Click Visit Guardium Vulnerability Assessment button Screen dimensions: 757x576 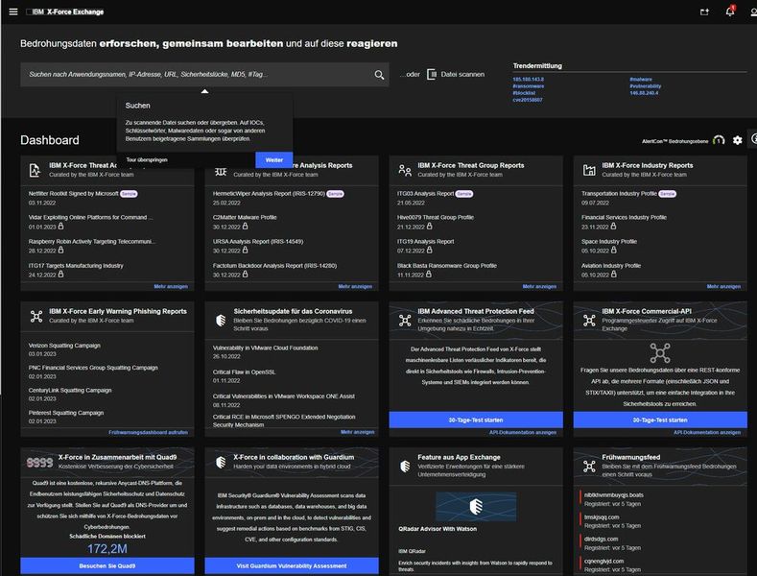[292, 565]
